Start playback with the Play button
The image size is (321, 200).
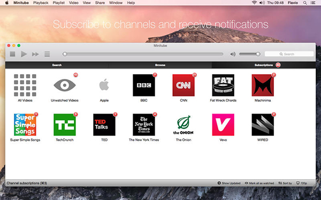coord(24,54)
